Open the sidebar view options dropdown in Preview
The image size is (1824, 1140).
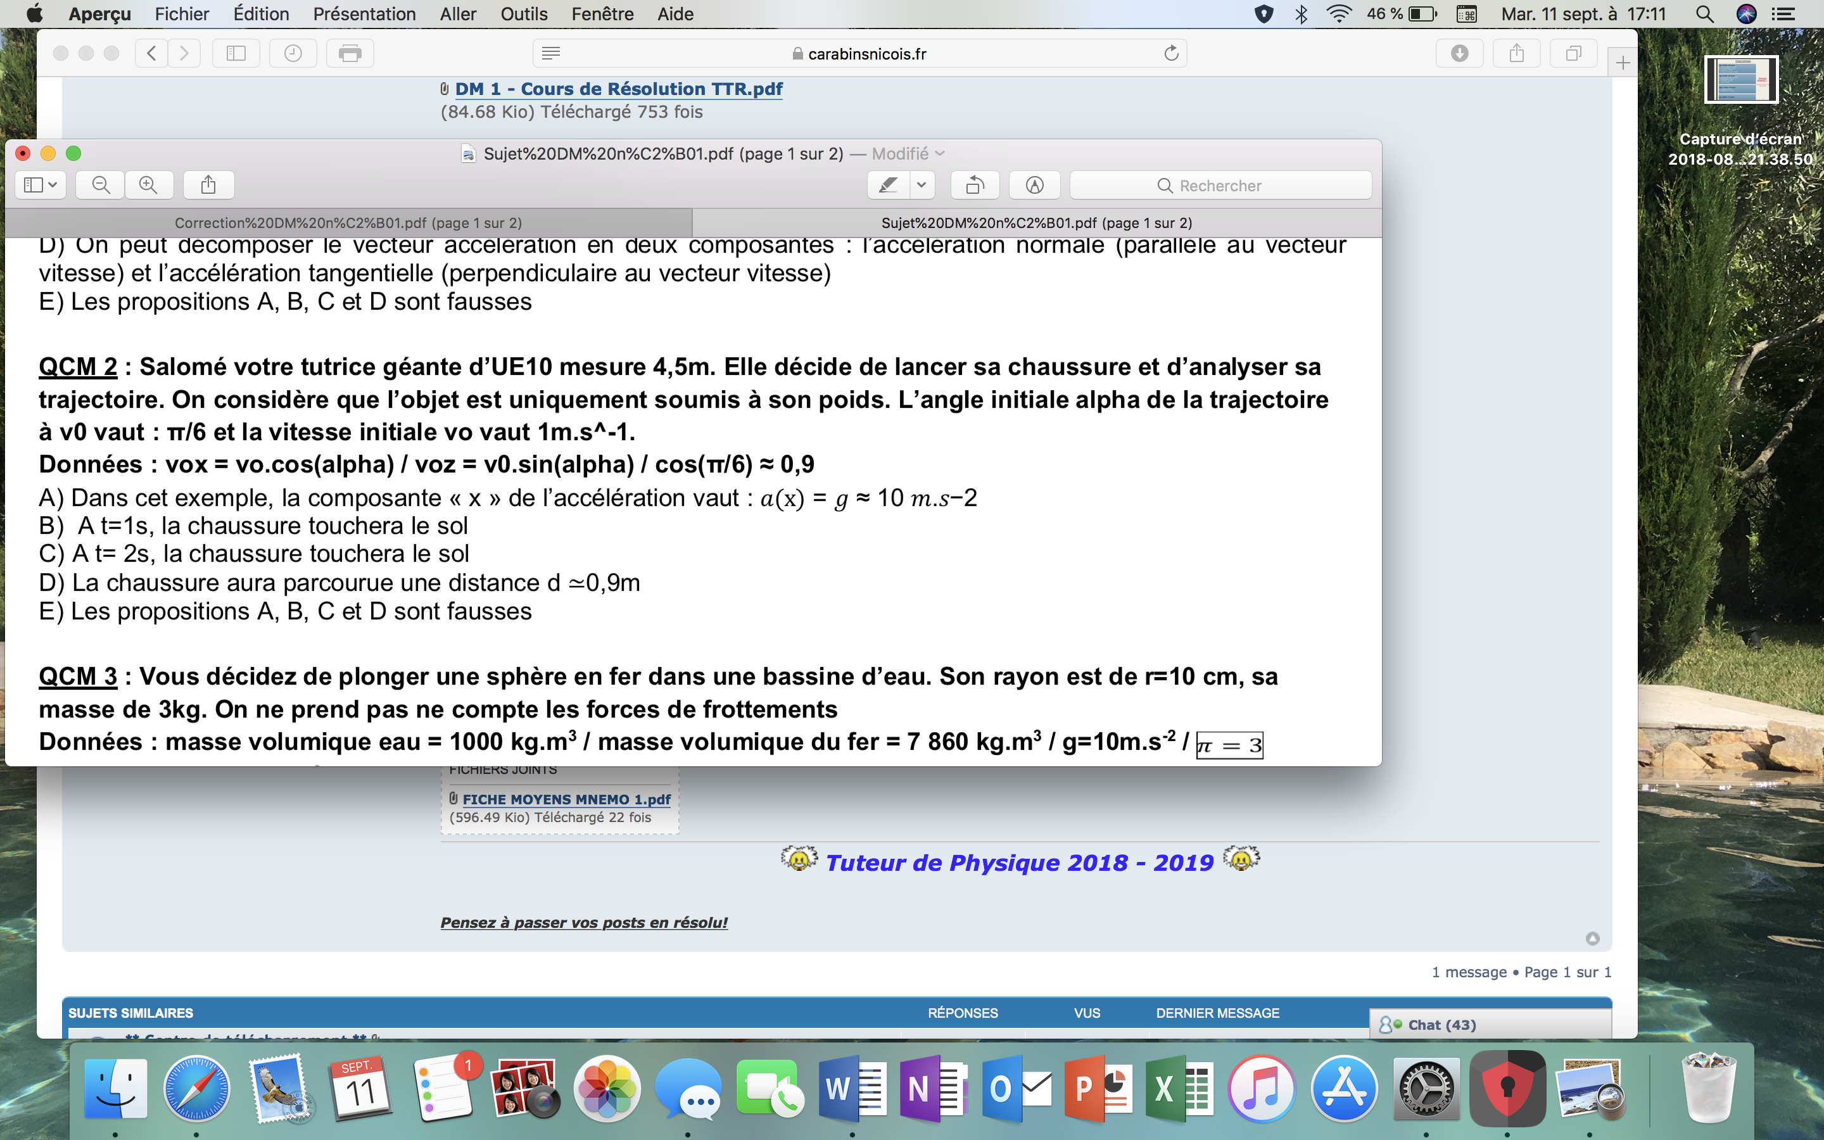(x=41, y=185)
